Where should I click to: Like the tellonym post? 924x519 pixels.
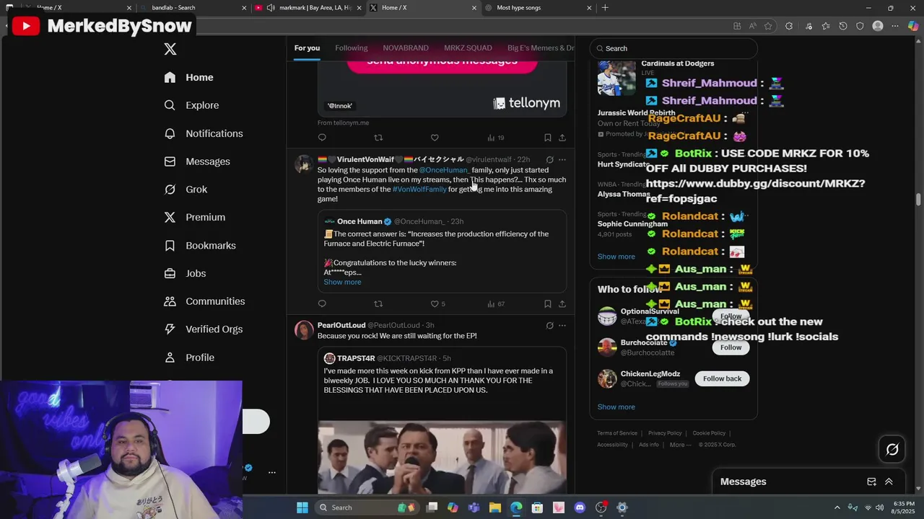[435, 138]
